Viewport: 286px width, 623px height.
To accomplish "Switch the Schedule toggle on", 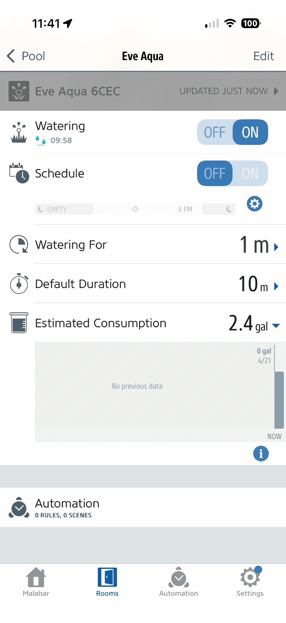I will point(250,173).
